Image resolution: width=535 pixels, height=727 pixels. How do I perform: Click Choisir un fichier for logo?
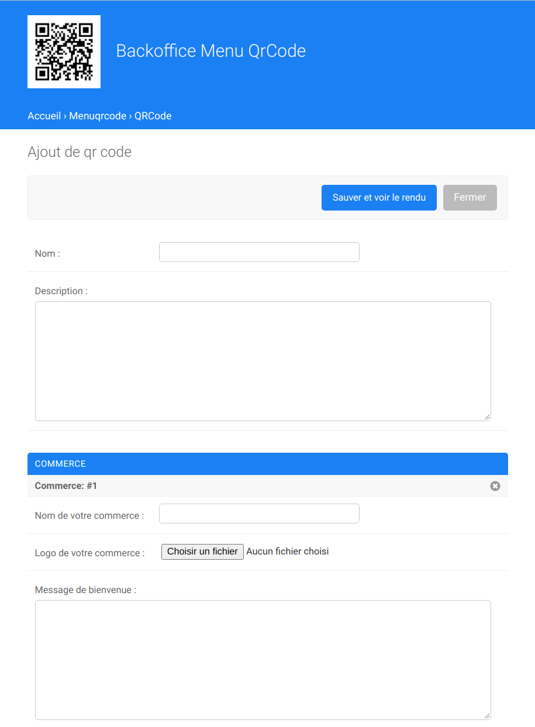coord(202,552)
